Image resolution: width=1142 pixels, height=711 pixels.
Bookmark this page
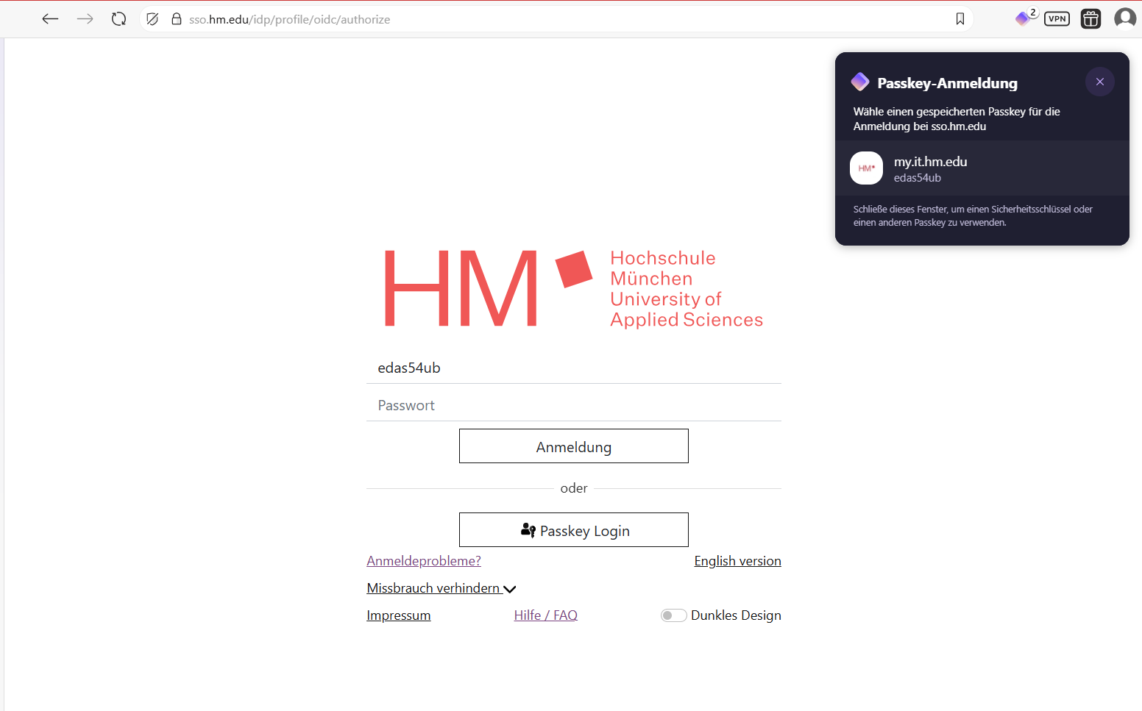(x=960, y=19)
